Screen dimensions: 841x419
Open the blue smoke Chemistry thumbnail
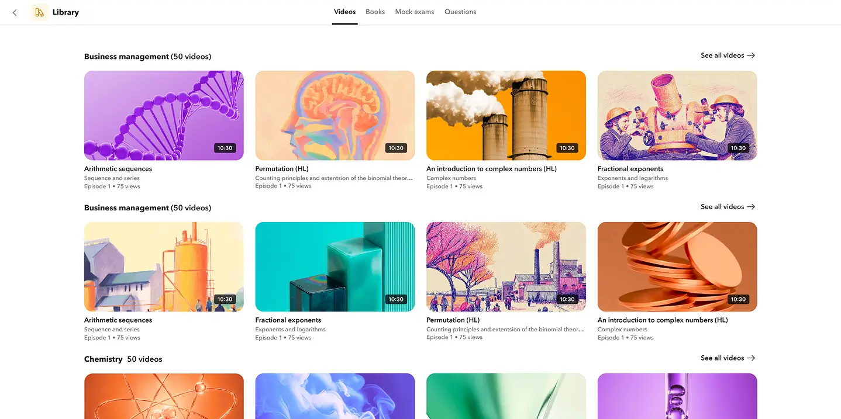coord(335,396)
